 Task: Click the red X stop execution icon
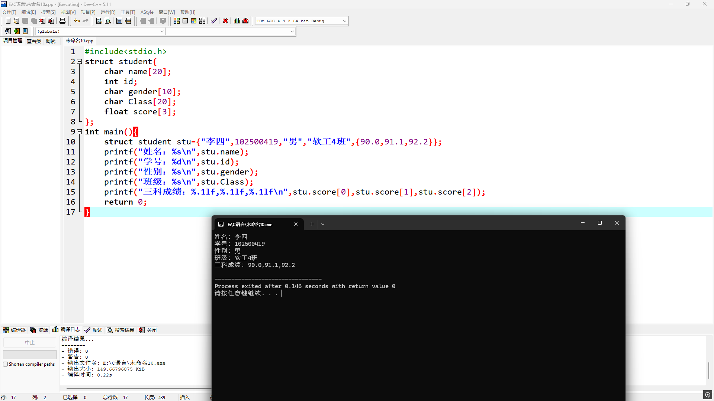click(x=225, y=21)
